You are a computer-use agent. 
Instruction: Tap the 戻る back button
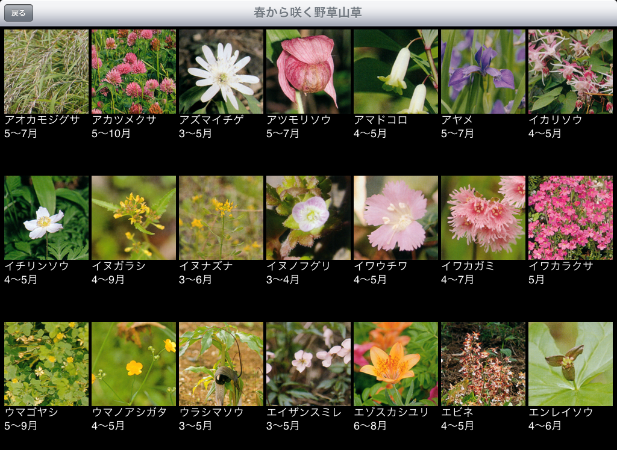(19, 13)
